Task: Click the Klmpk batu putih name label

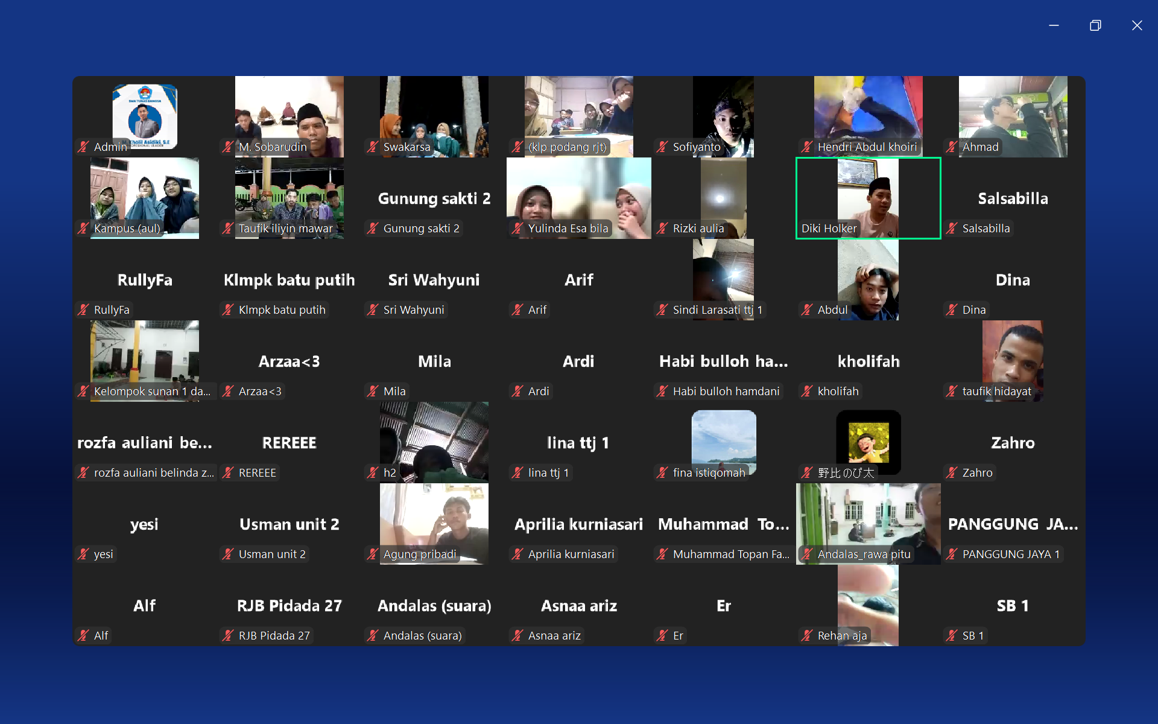Action: (282, 310)
